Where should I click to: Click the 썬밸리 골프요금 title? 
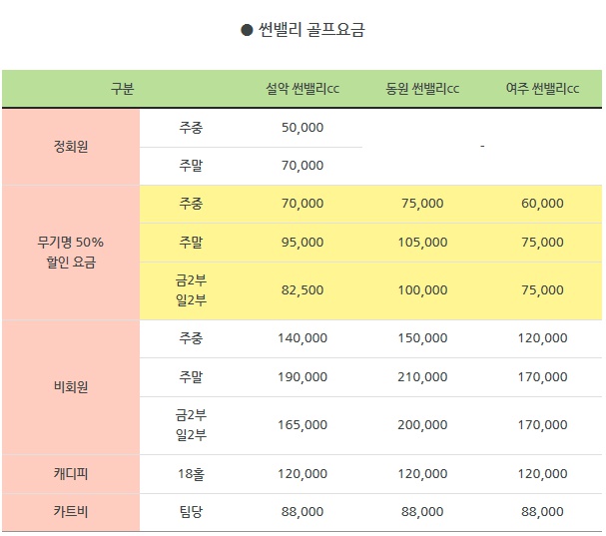[x=303, y=30]
